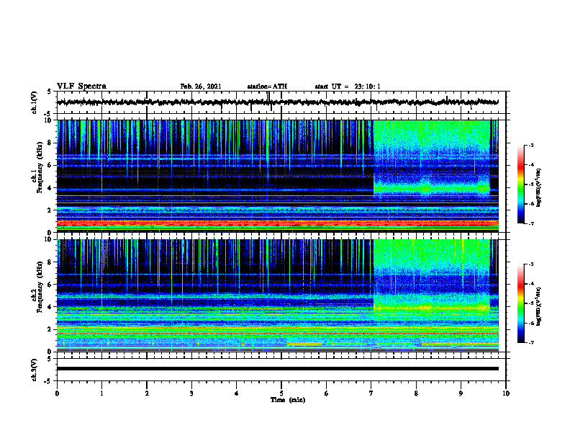Click the green broadband burst in ch.2 spectrogram
This screenshot has width=570, height=441.
[x=432, y=277]
